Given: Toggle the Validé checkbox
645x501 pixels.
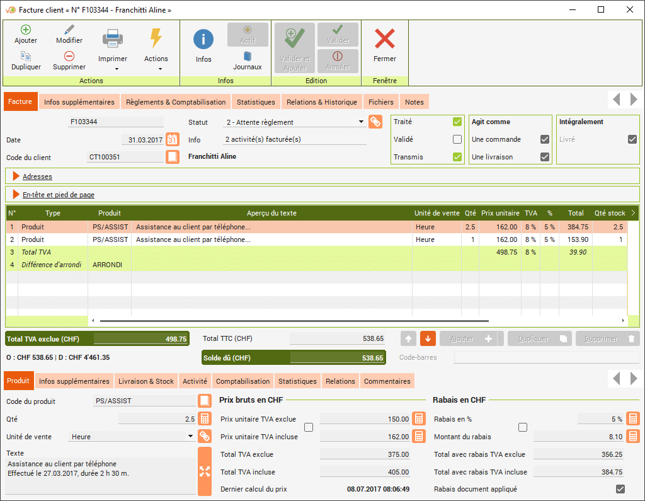Looking at the screenshot, I should pyautogui.click(x=457, y=139).
